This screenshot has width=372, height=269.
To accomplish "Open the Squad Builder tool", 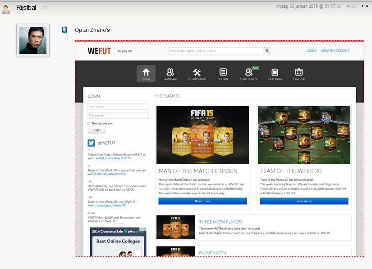I will click(x=197, y=74).
